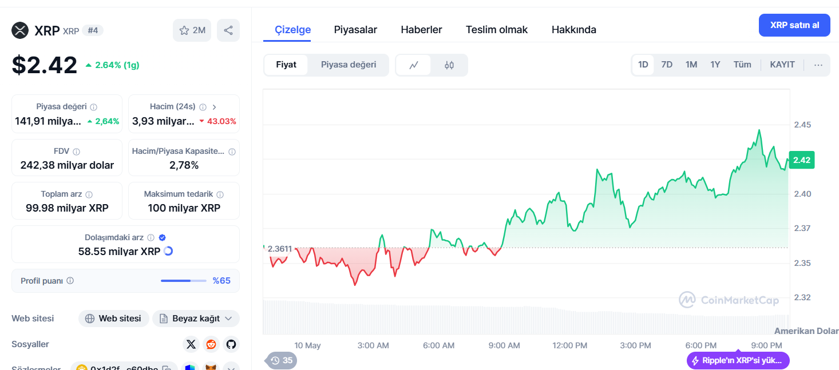Click the #4 rank badge

[93, 31]
